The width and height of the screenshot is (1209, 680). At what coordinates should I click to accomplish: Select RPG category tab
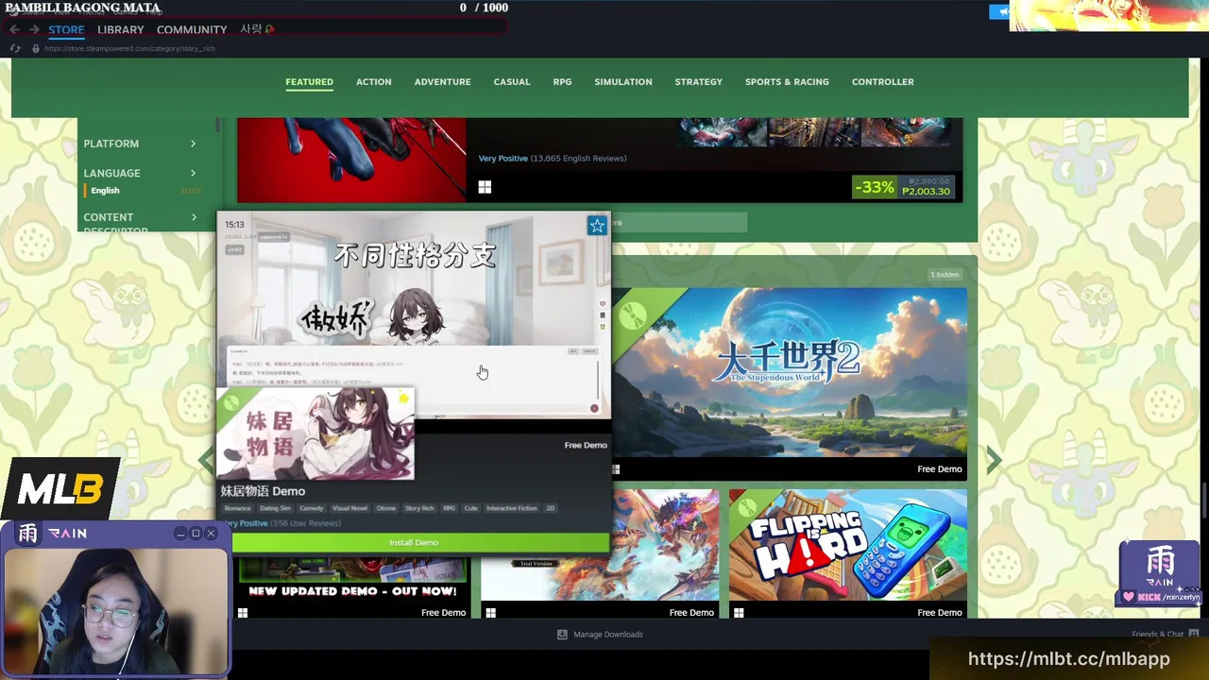point(562,82)
